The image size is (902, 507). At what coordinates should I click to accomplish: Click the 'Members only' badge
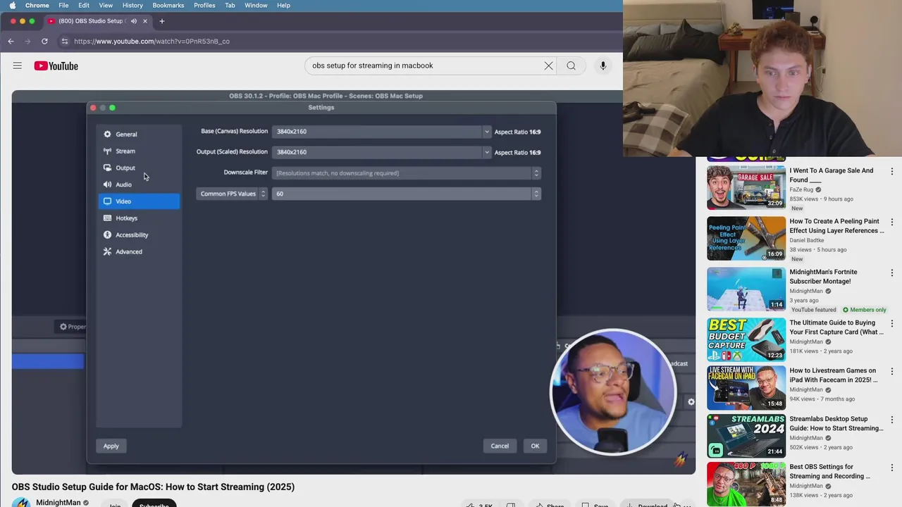click(x=865, y=310)
